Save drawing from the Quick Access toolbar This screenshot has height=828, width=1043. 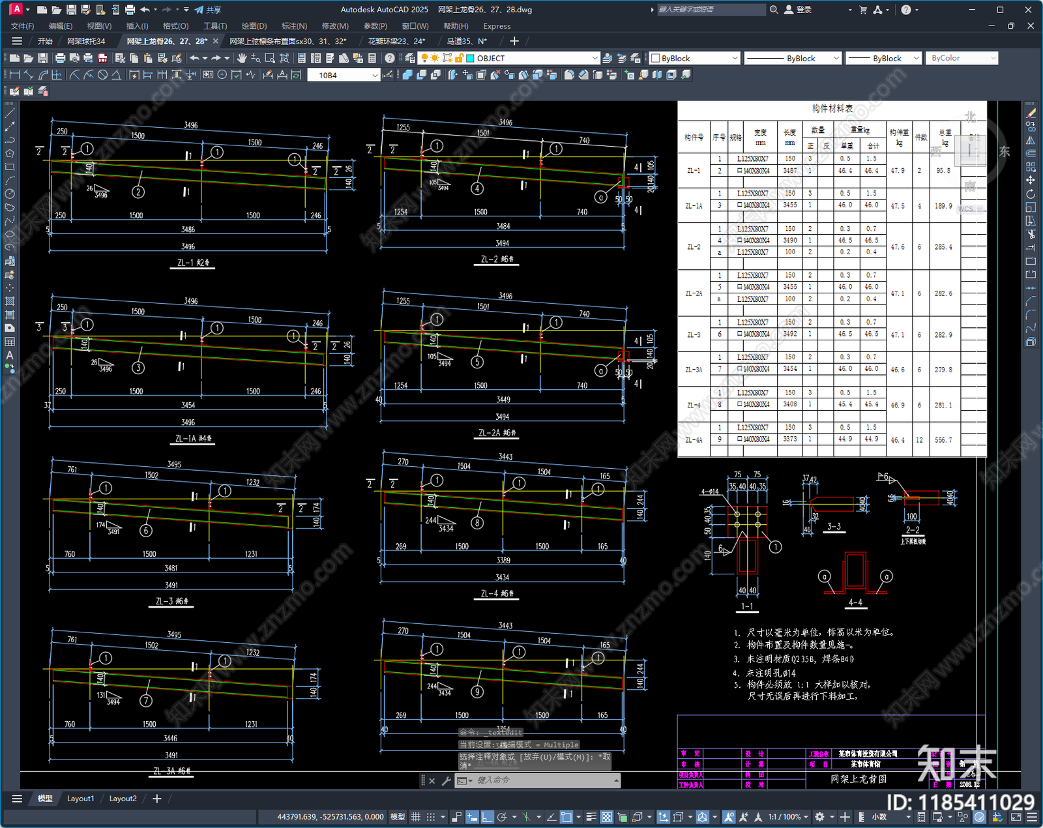pyautogui.click(x=71, y=10)
